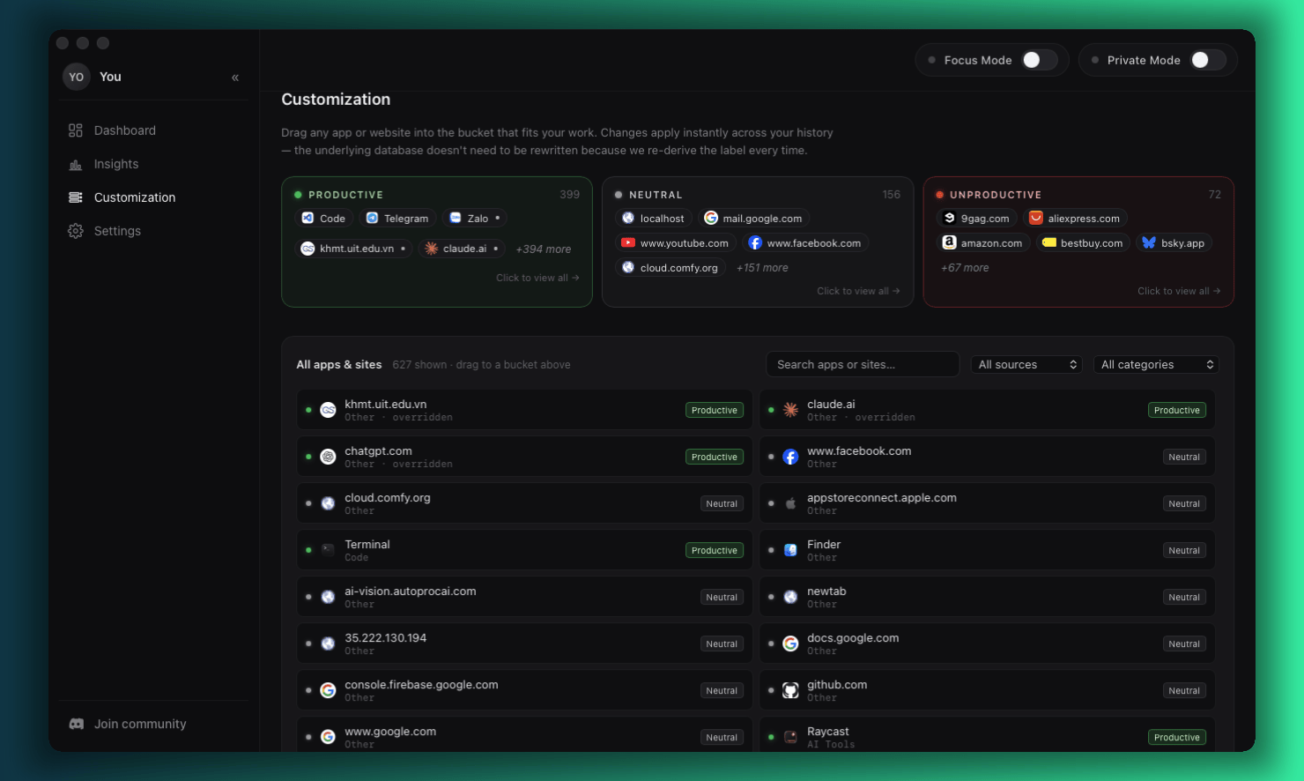Click the Productive badge on Terminal row
1304x781 pixels.
point(715,550)
